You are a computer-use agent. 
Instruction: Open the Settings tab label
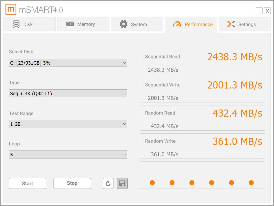point(247,24)
